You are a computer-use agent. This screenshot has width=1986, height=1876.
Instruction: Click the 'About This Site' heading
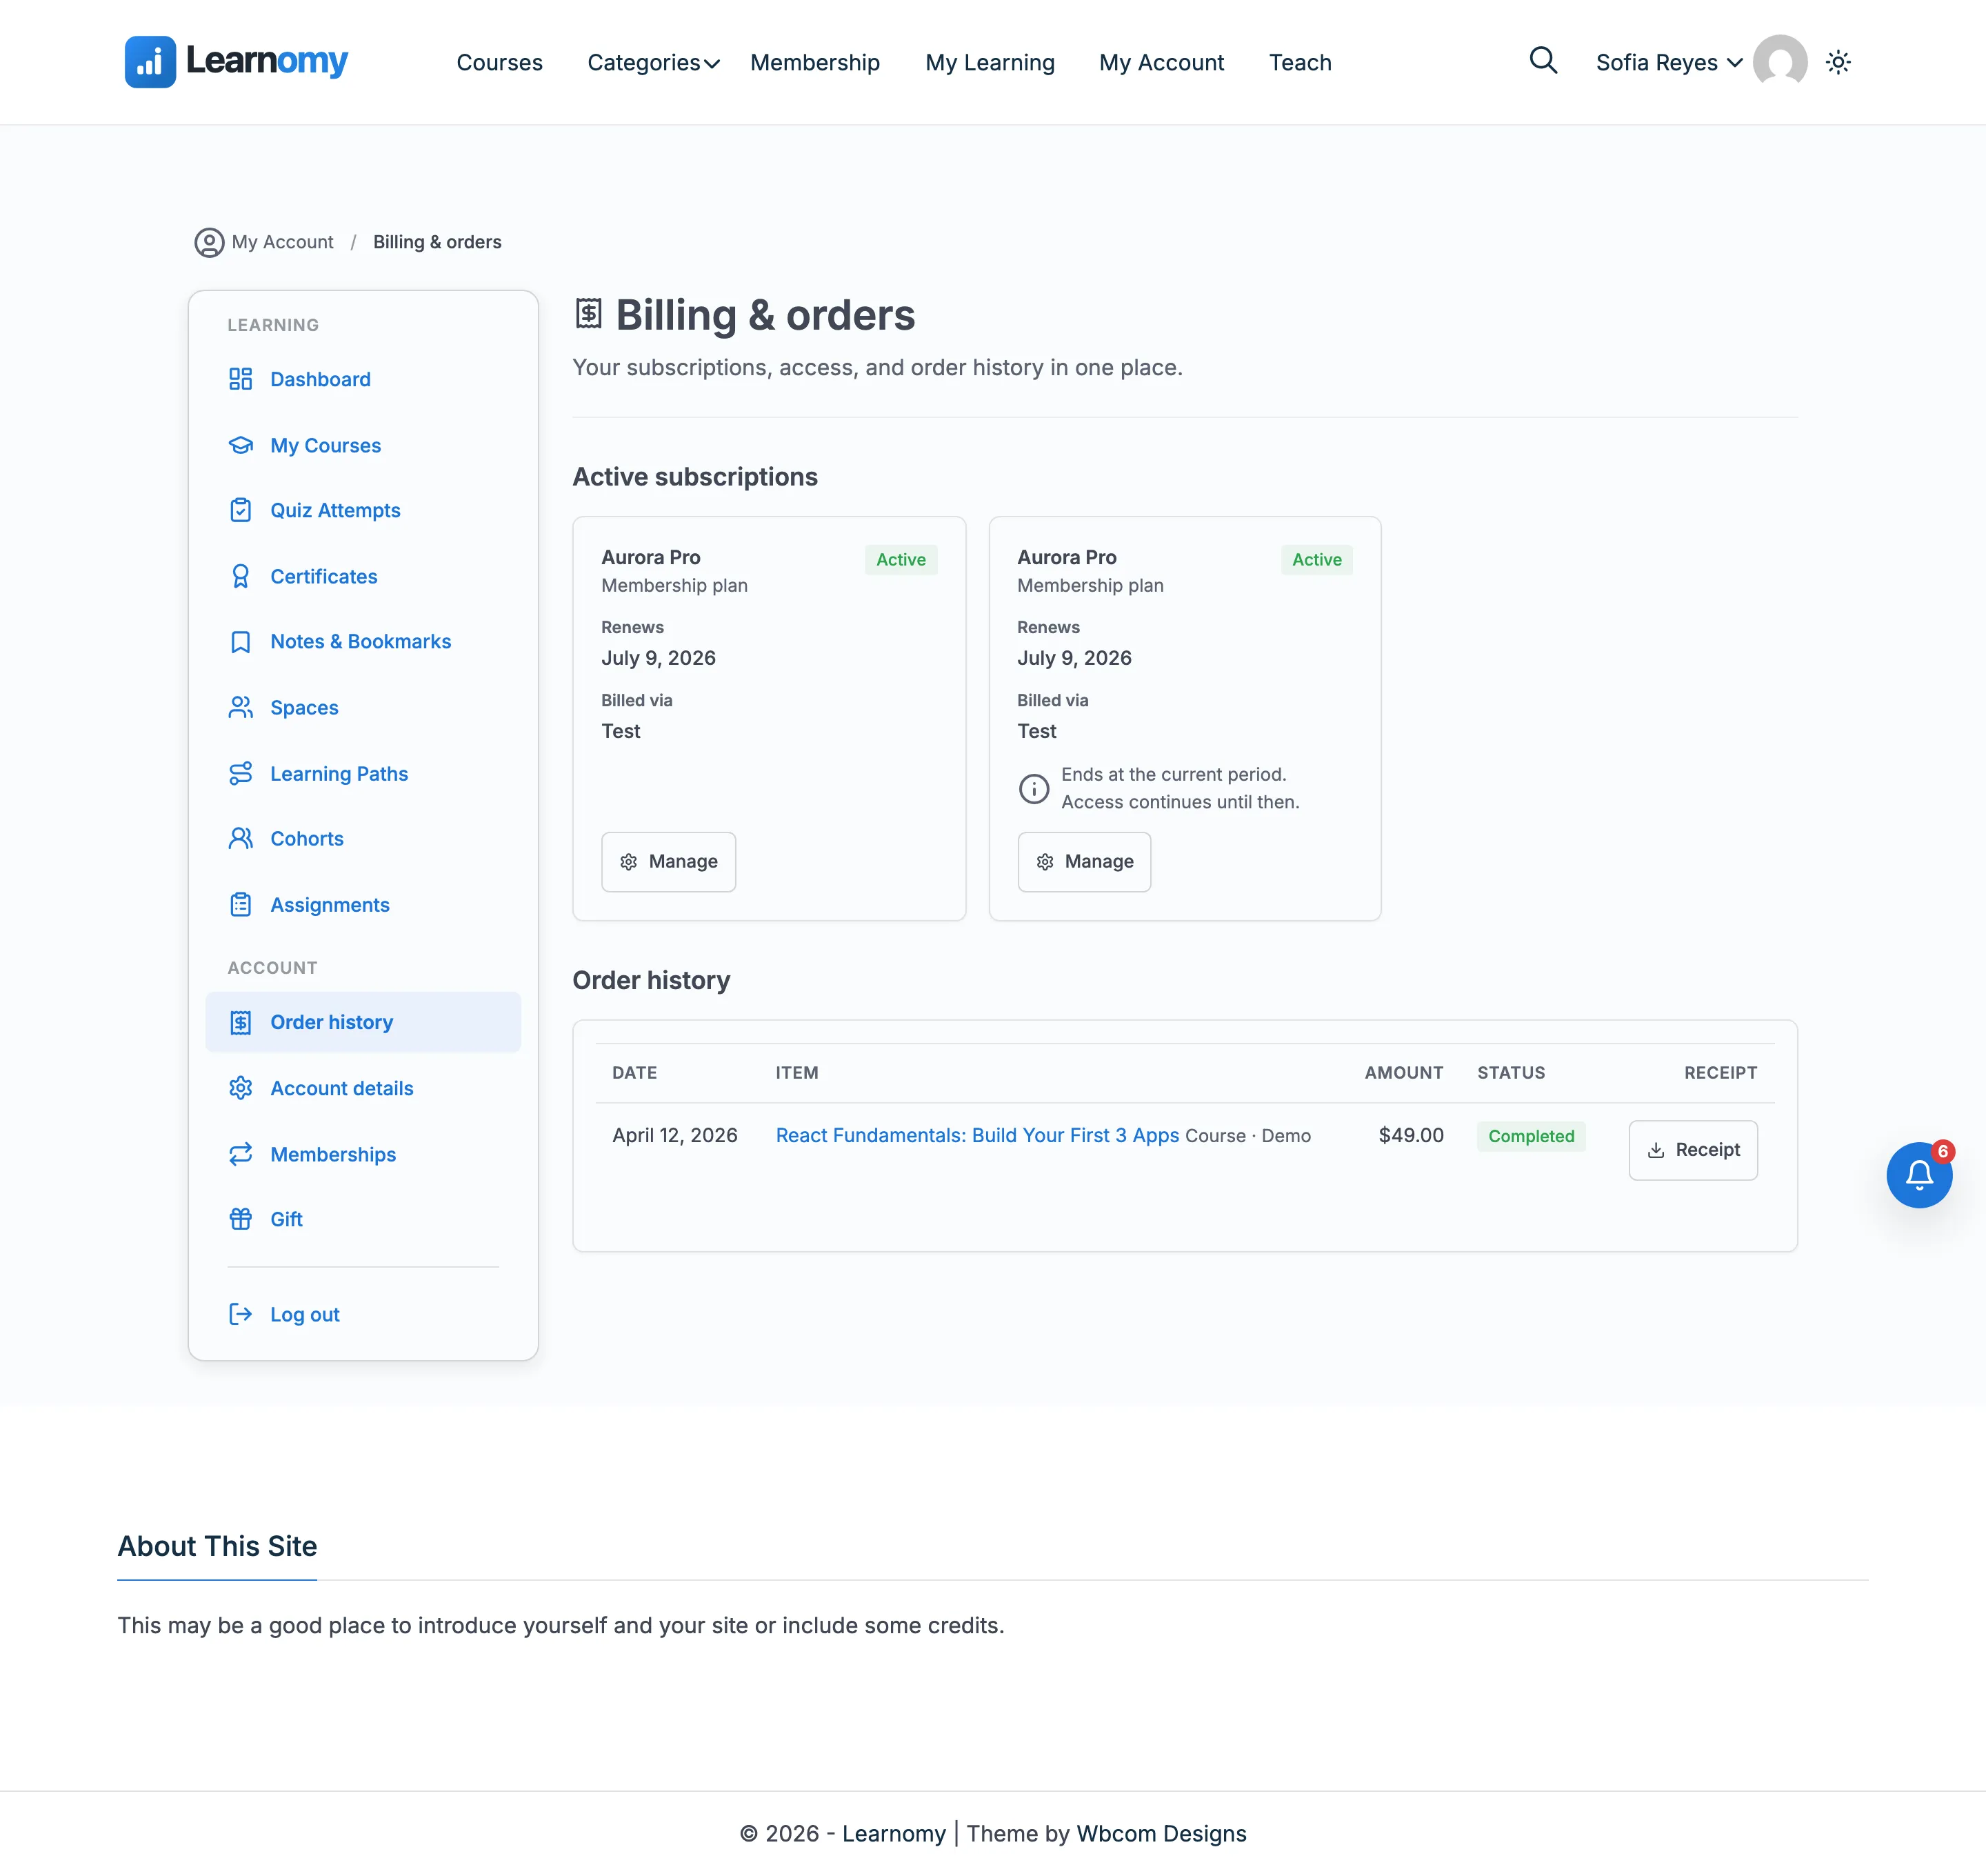tap(217, 1546)
